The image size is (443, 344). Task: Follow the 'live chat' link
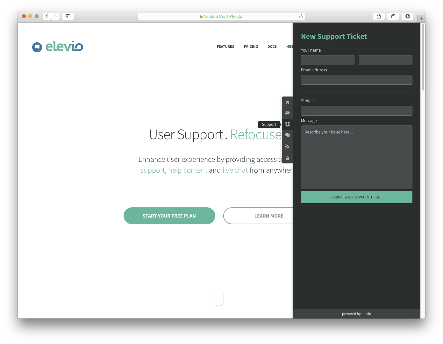(235, 170)
